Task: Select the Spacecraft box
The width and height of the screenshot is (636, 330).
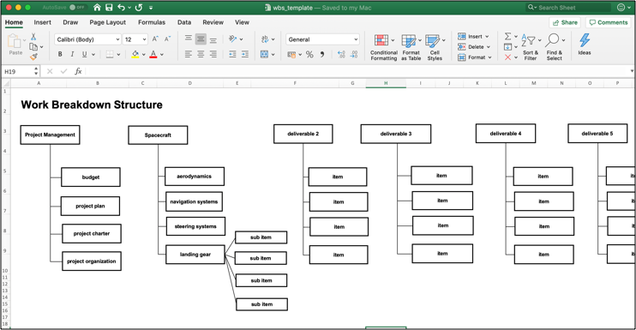Action: click(x=158, y=135)
